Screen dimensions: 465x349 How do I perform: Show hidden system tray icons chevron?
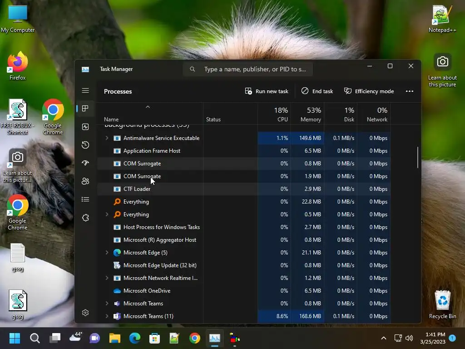coord(383,338)
